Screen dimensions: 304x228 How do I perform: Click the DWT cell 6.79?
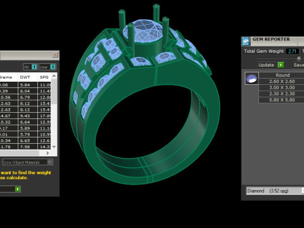pos(28,98)
